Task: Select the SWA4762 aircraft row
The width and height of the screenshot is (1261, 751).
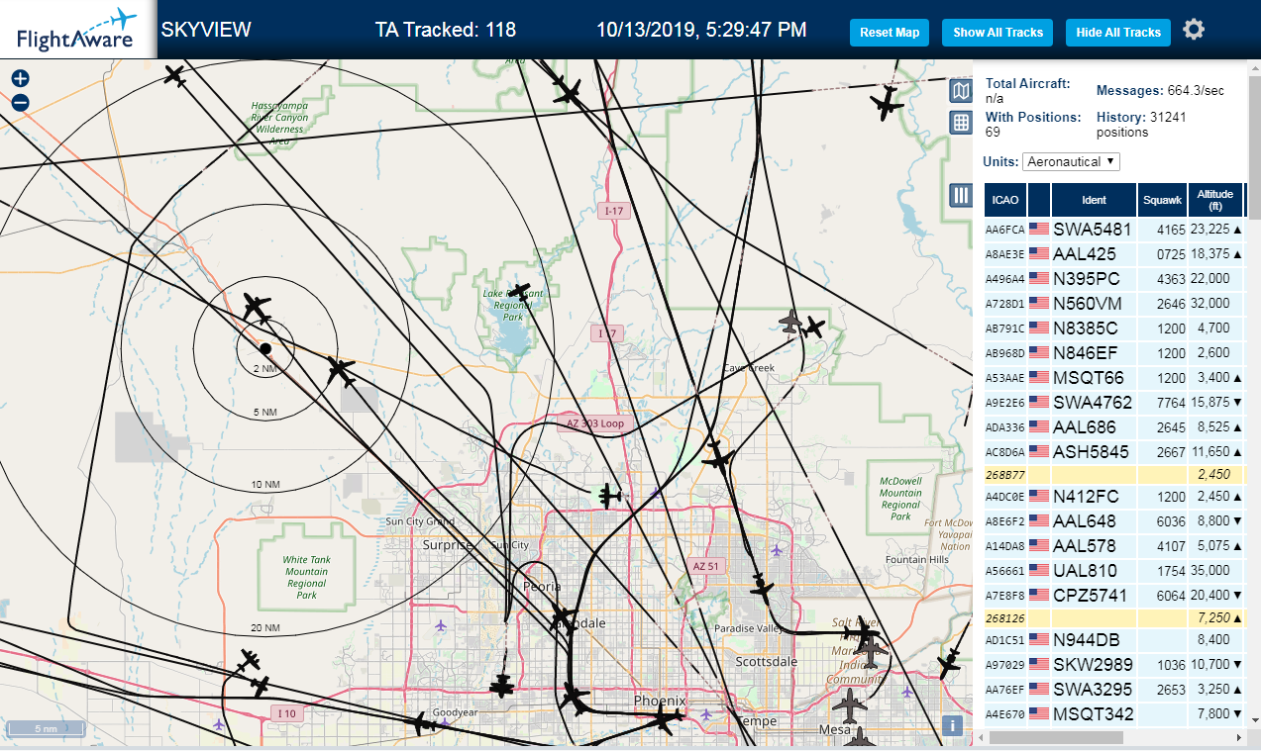Action: click(x=1114, y=402)
